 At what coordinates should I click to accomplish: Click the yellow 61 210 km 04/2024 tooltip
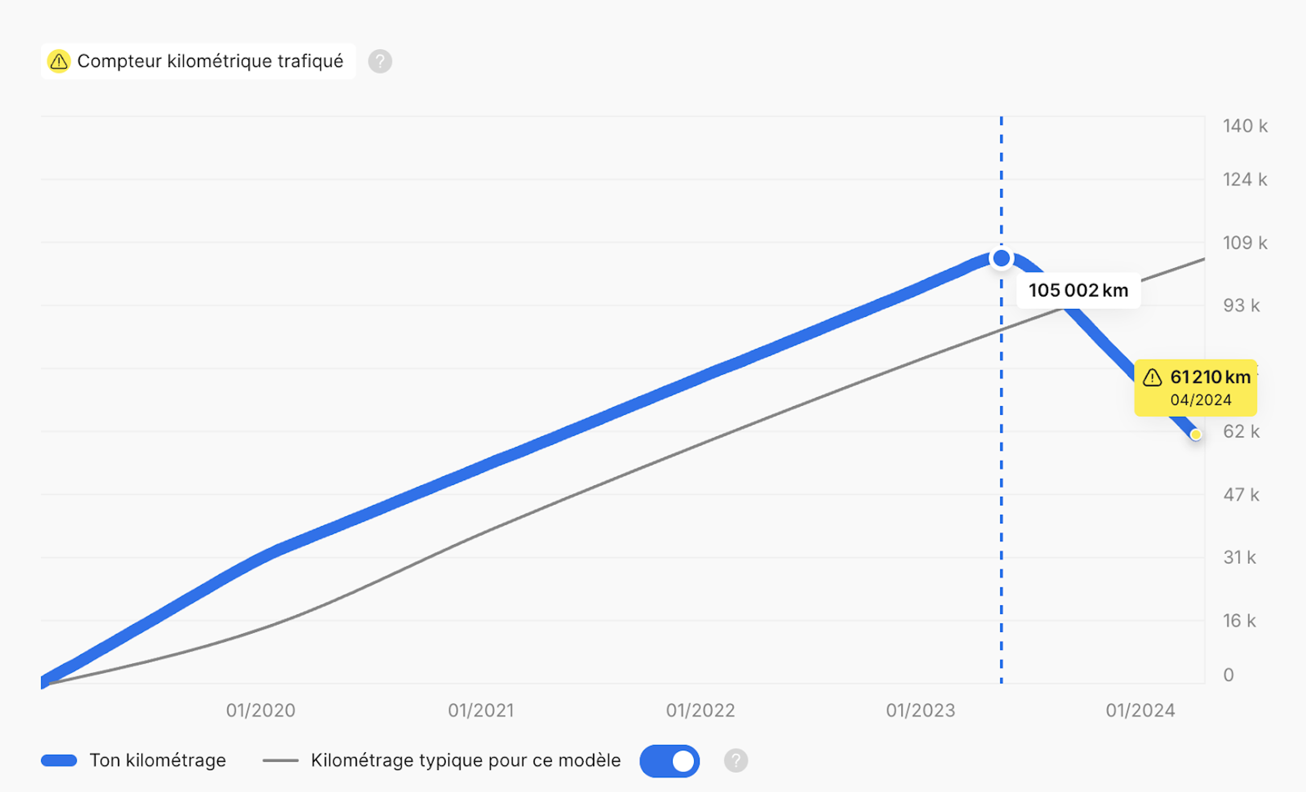point(1195,387)
